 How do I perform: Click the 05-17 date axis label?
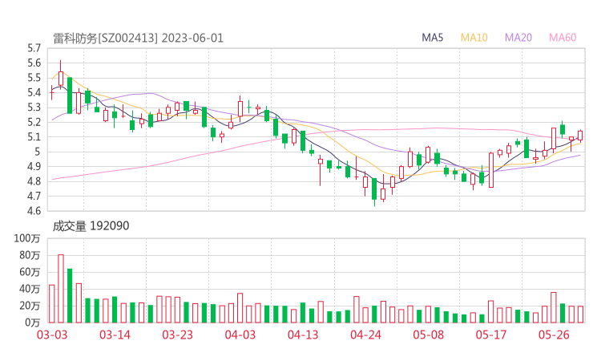[491, 335]
